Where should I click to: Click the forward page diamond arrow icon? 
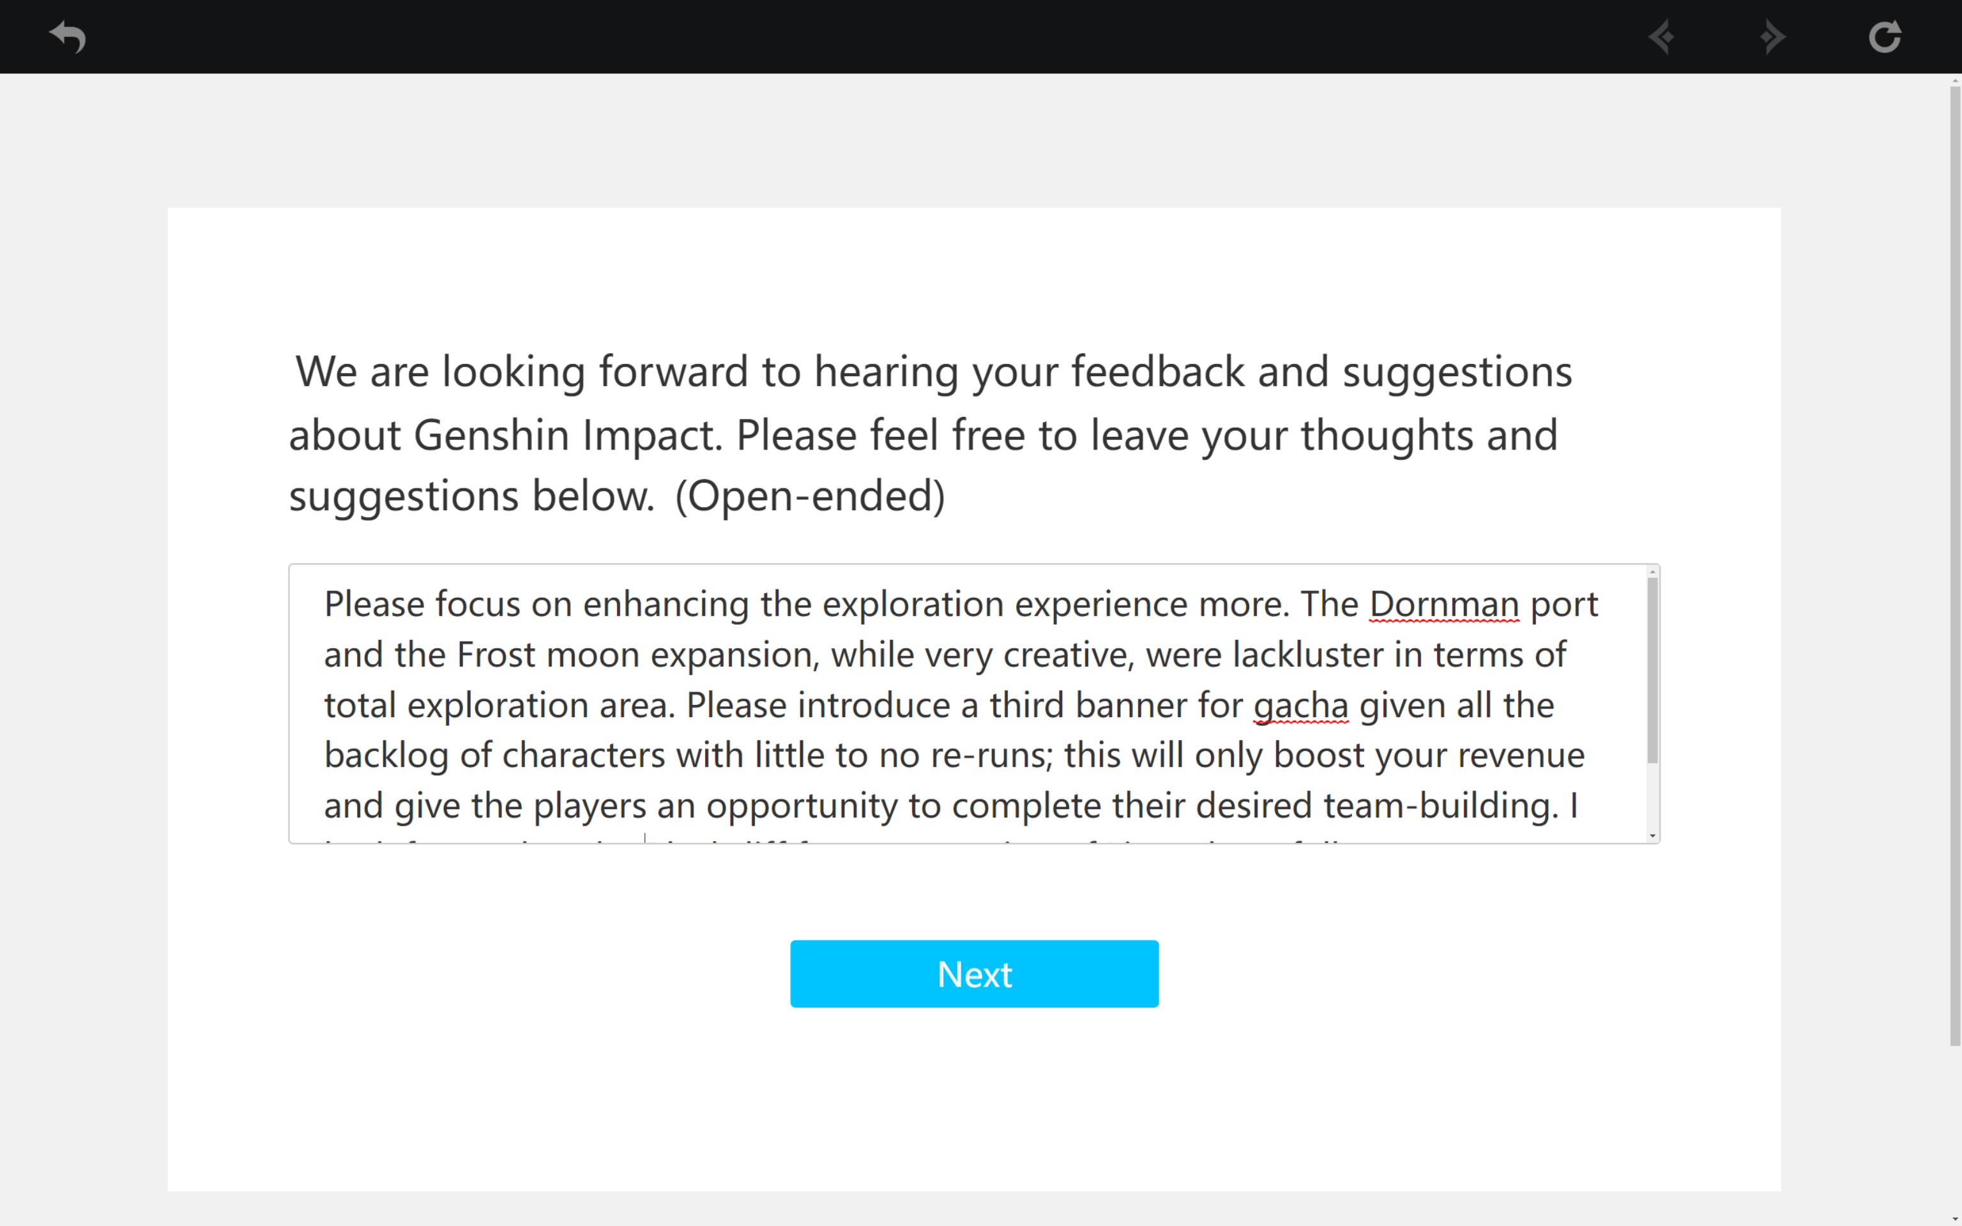1773,36
